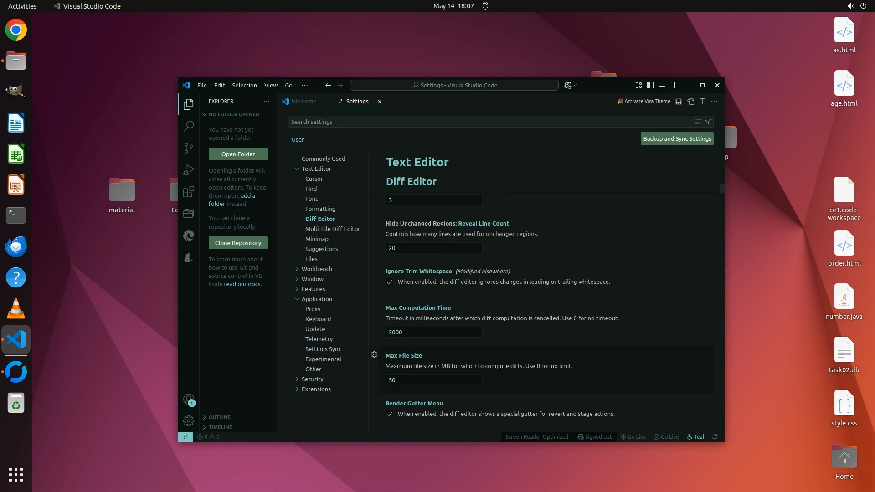875x492 pixels.
Task: Click gear icon next to Max File Size
Action: 374,354
